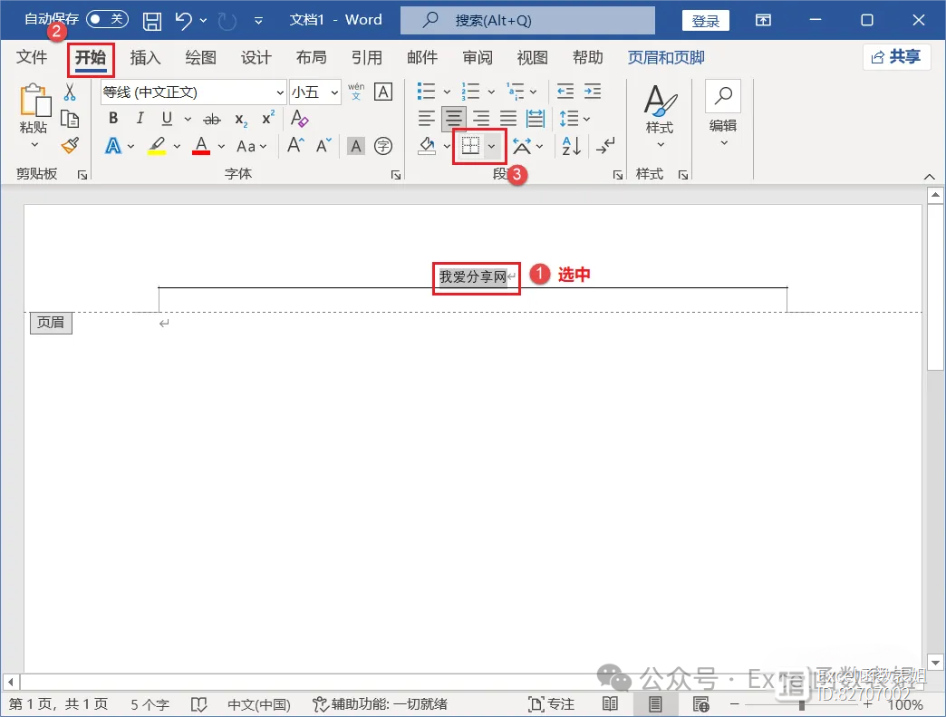The width and height of the screenshot is (946, 717).
Task: Expand the borders dropdown arrow
Action: click(x=492, y=146)
